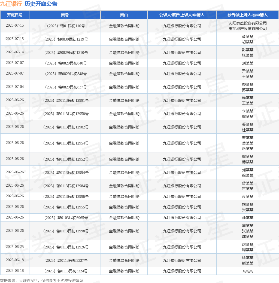Click defendant name 陈某某
The image size is (279, 283).
248,237
